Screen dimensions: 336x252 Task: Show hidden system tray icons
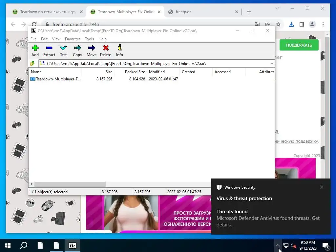point(278,245)
